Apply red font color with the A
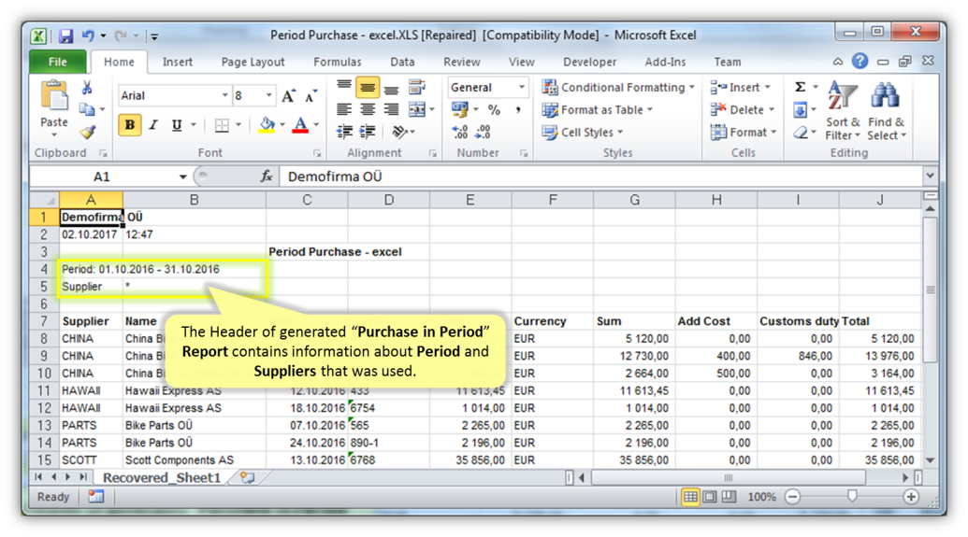This screenshot has width=968, height=537. [300, 125]
